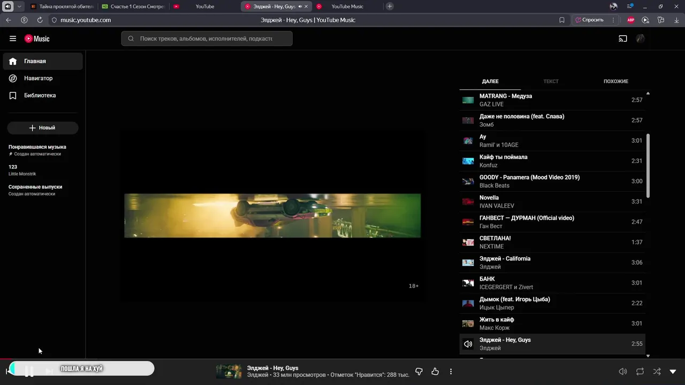Image resolution: width=685 pixels, height=385 pixels.
Task: Play Элджей - California from queue
Action: 552,263
